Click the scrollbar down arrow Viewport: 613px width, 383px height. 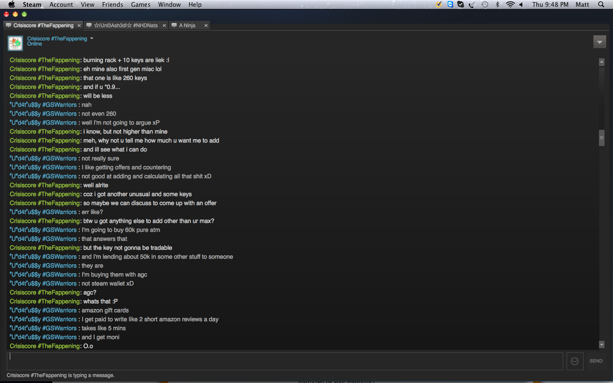tap(602, 345)
